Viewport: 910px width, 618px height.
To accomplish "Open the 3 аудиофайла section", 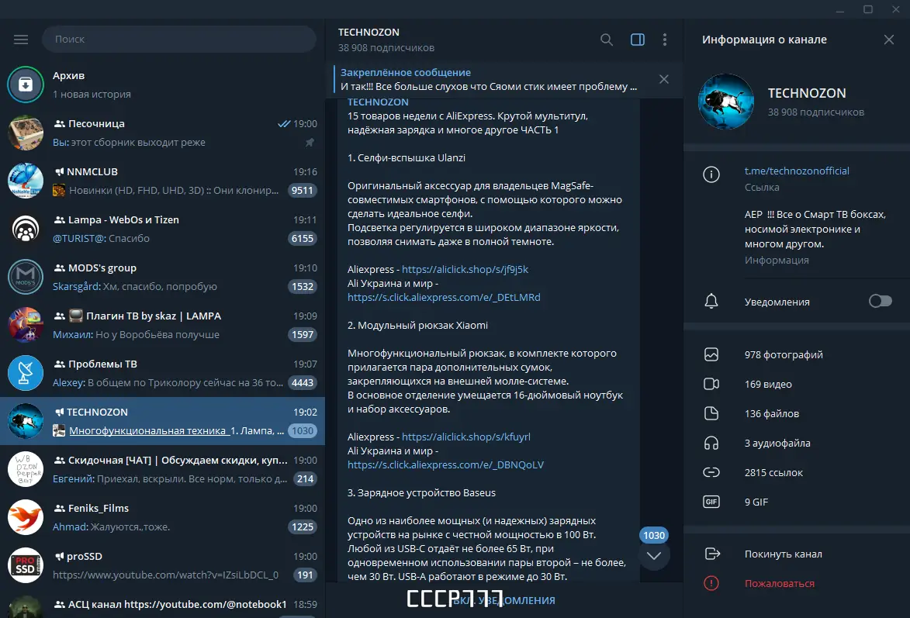I will (776, 443).
